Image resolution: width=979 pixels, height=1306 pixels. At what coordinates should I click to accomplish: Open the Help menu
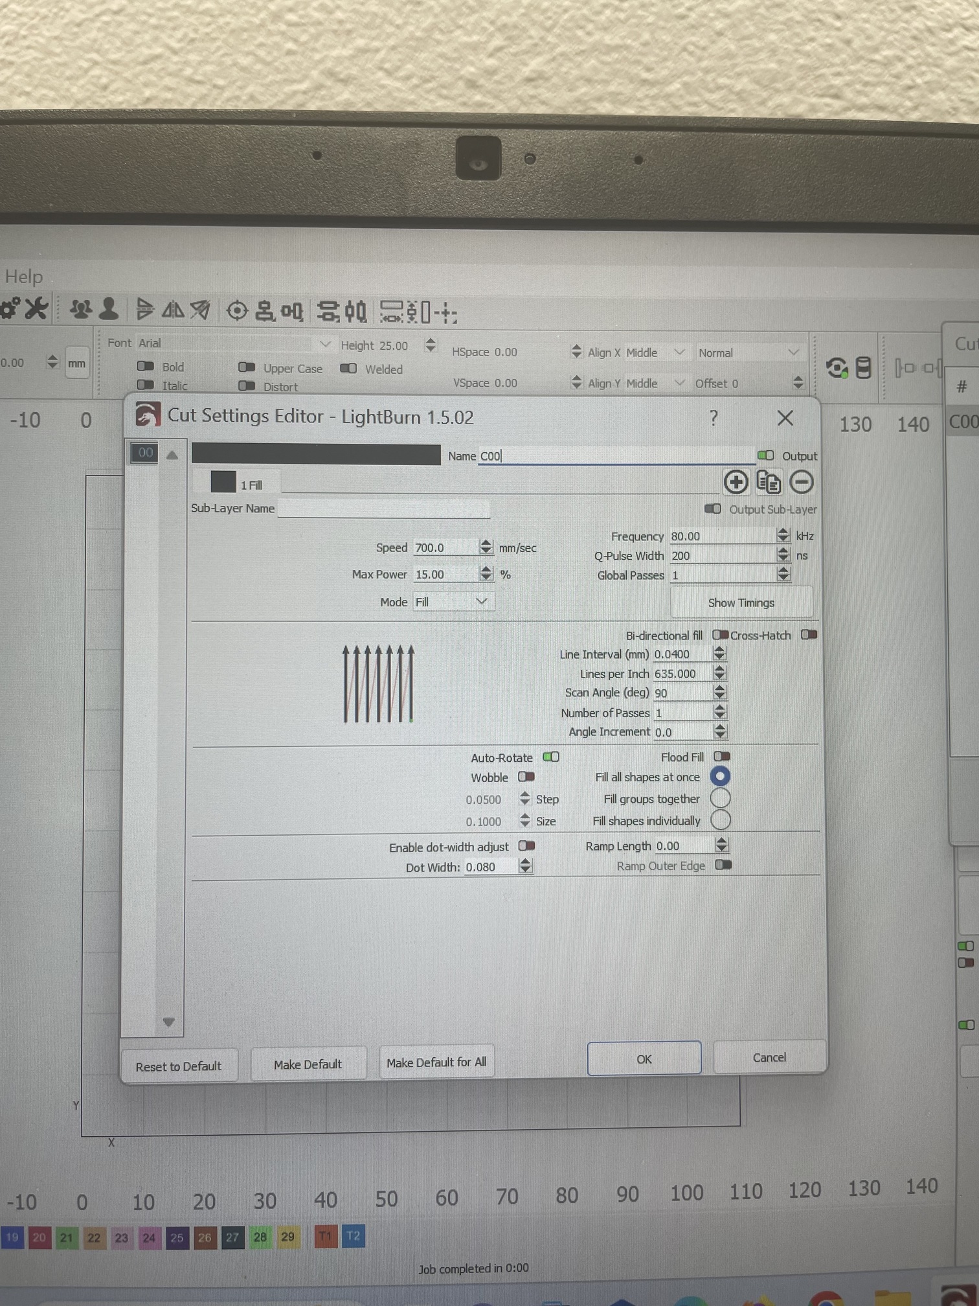click(x=24, y=277)
